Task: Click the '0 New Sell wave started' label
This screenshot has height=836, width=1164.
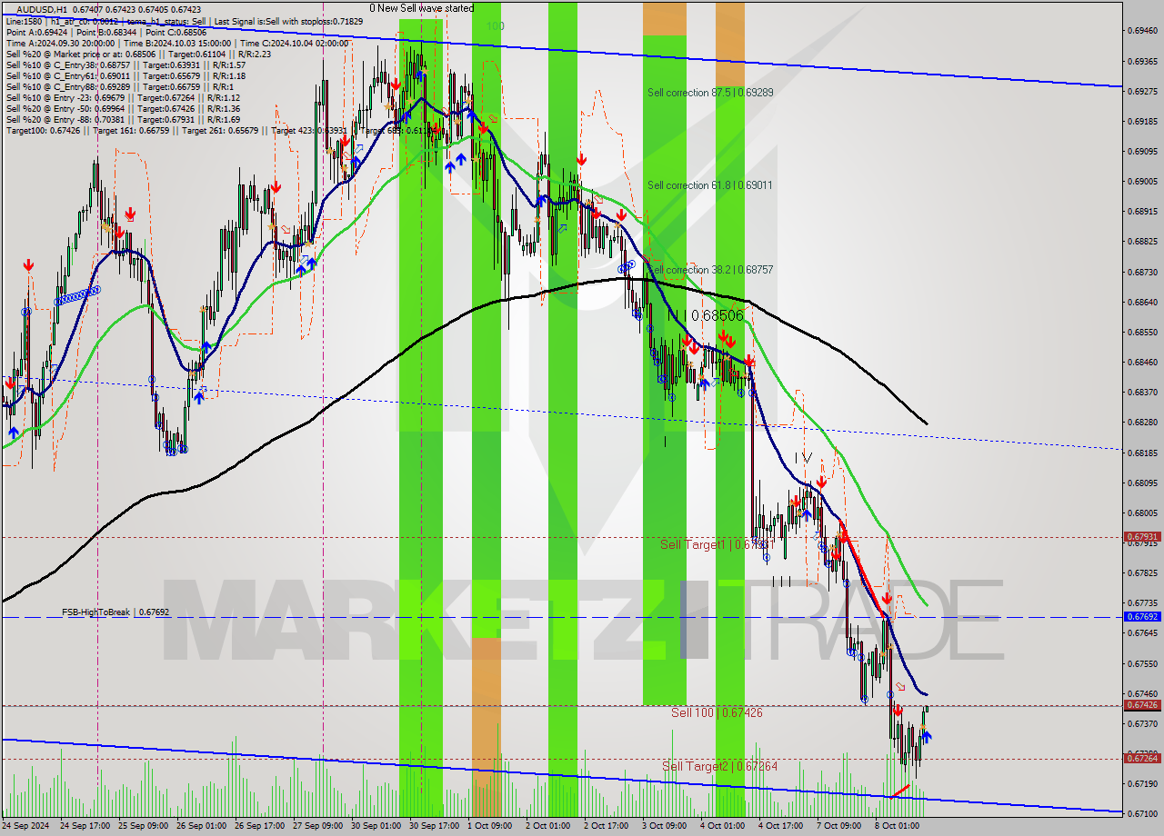Action: [421, 8]
